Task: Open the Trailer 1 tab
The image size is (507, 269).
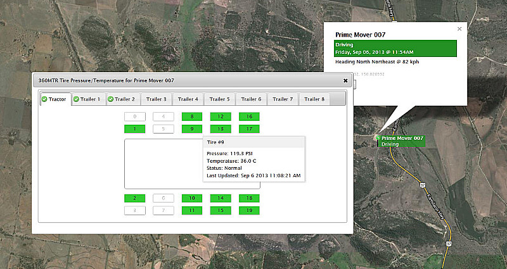Action: [86, 99]
